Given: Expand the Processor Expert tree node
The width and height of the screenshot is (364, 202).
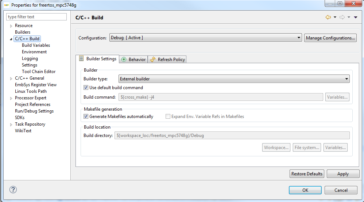Looking at the screenshot, I should coord(11,98).
